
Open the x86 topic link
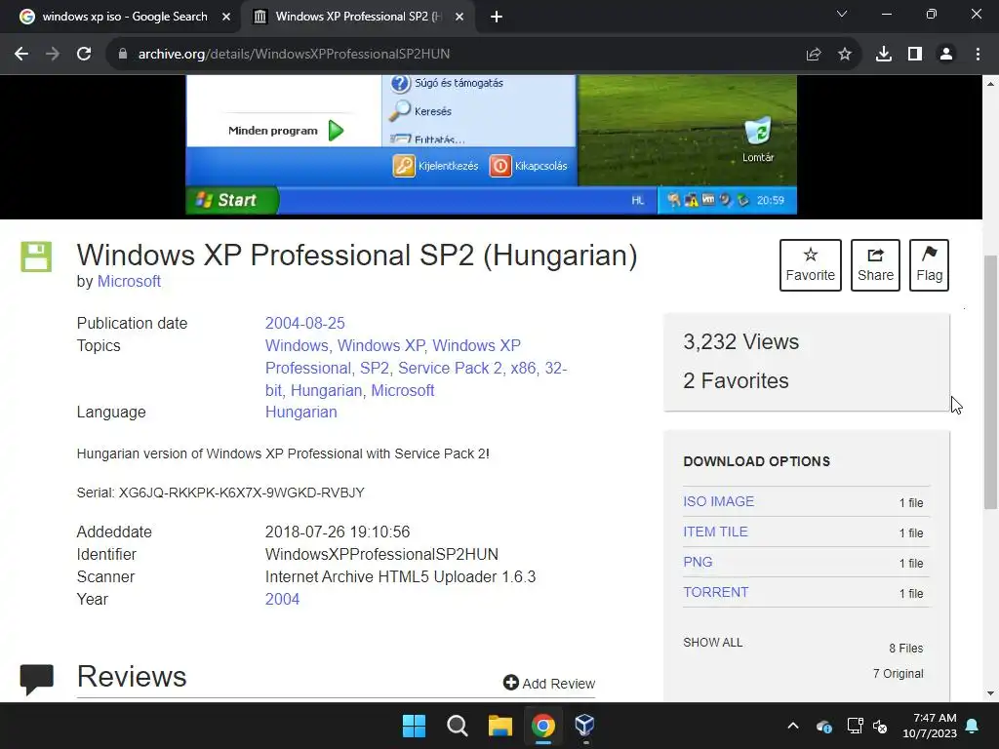(523, 368)
